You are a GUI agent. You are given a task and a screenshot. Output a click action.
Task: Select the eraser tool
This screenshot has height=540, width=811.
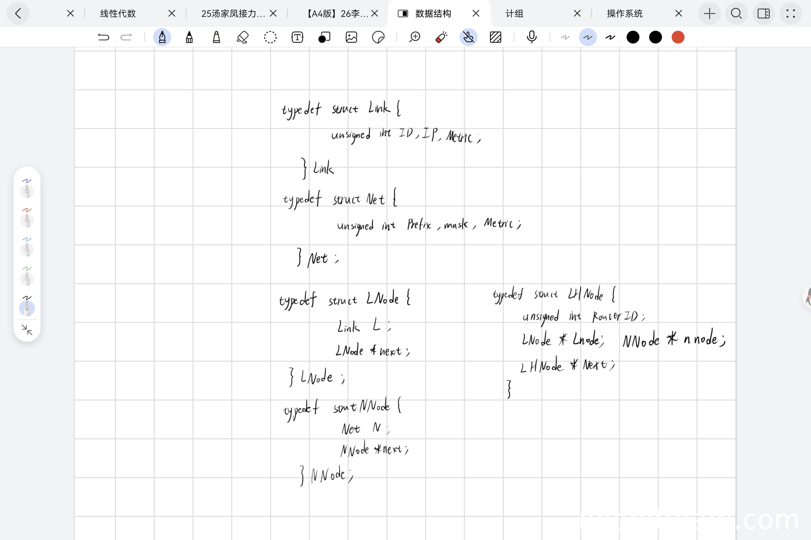tap(243, 37)
